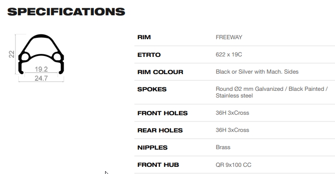Click the SPECIFICATIONS heading
This screenshot has height=174, width=335.
(x=66, y=11)
